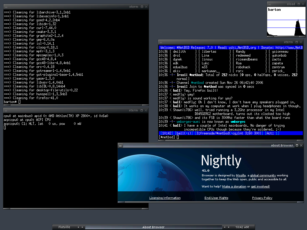
Task: Maximize the irssi #netbsd xterm window
Action: [297, 42]
